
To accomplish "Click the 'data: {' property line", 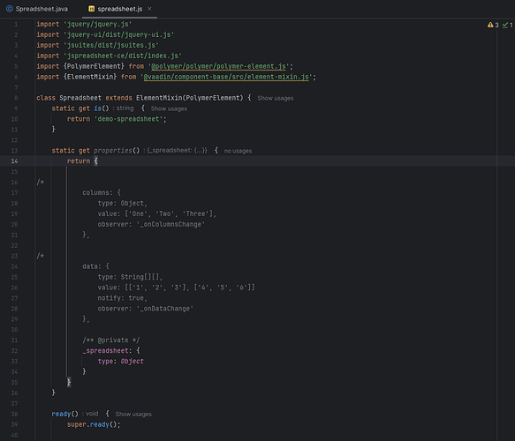I will click(95, 266).
